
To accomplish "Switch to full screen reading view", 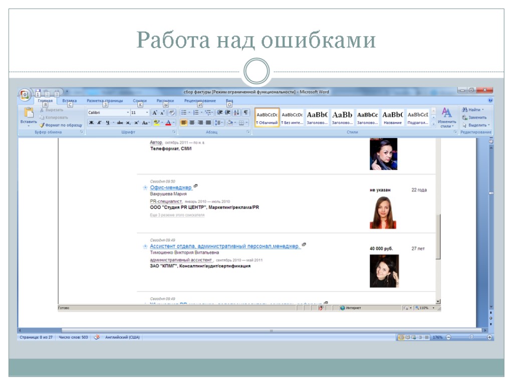I will (x=408, y=337).
